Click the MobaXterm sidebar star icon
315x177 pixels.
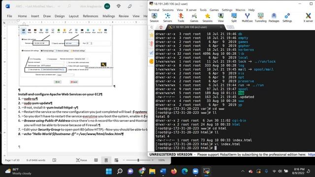pos(152,35)
